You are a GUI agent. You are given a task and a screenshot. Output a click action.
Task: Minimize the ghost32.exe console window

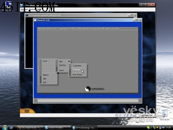[x=129, y=15]
